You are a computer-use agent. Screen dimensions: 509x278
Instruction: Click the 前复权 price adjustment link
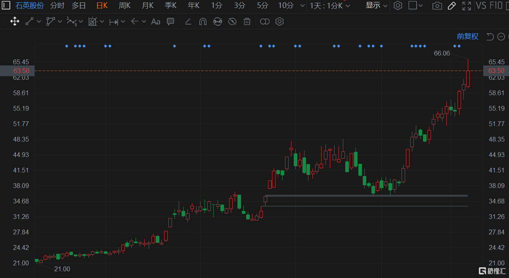(468, 36)
